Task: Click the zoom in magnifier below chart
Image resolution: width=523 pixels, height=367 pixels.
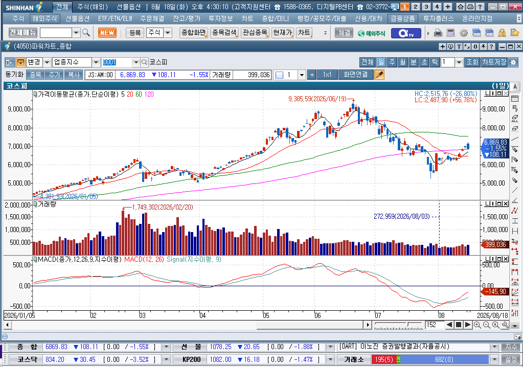Action: [x=477, y=325]
